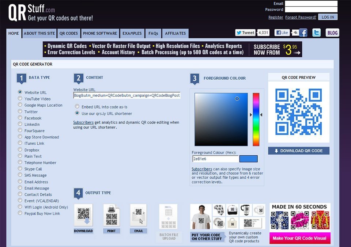Click the Forgot Password? link
351x247 pixels.
click(301, 17)
